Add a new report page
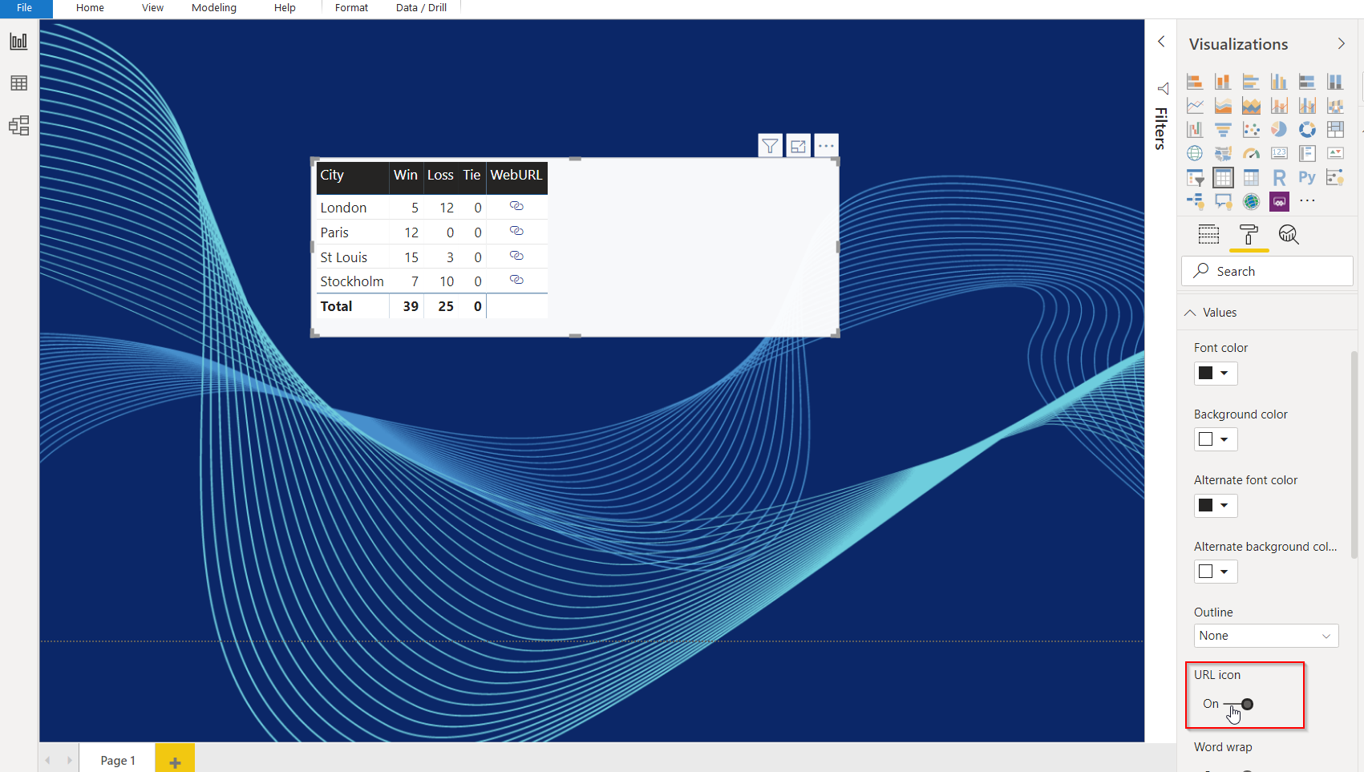The height and width of the screenshot is (772, 1364). 175,761
